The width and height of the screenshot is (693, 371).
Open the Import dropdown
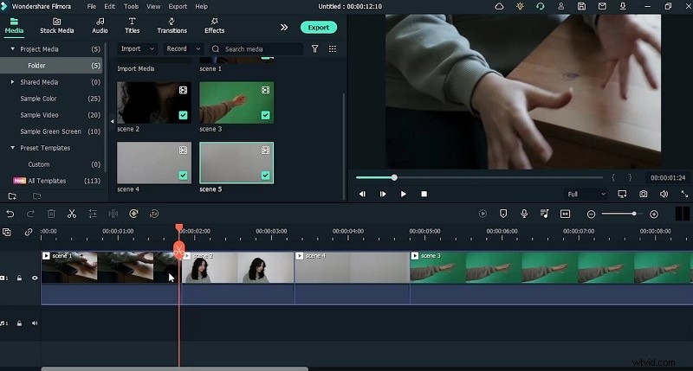(137, 48)
